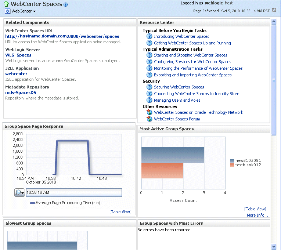Screen dimensions: 281x250
Task: Click the Average Page Processing Time legend
Action: click(x=65, y=203)
